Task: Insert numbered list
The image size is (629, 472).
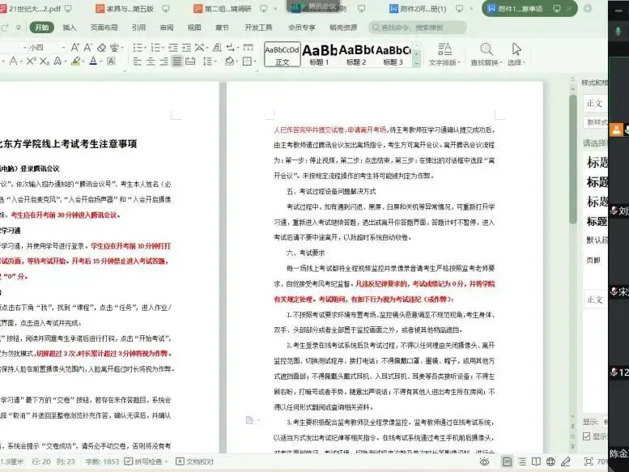Action: point(155,48)
